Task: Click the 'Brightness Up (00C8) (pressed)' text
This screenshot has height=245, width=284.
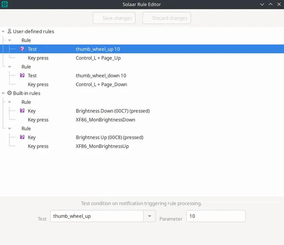Action: tap(110, 137)
